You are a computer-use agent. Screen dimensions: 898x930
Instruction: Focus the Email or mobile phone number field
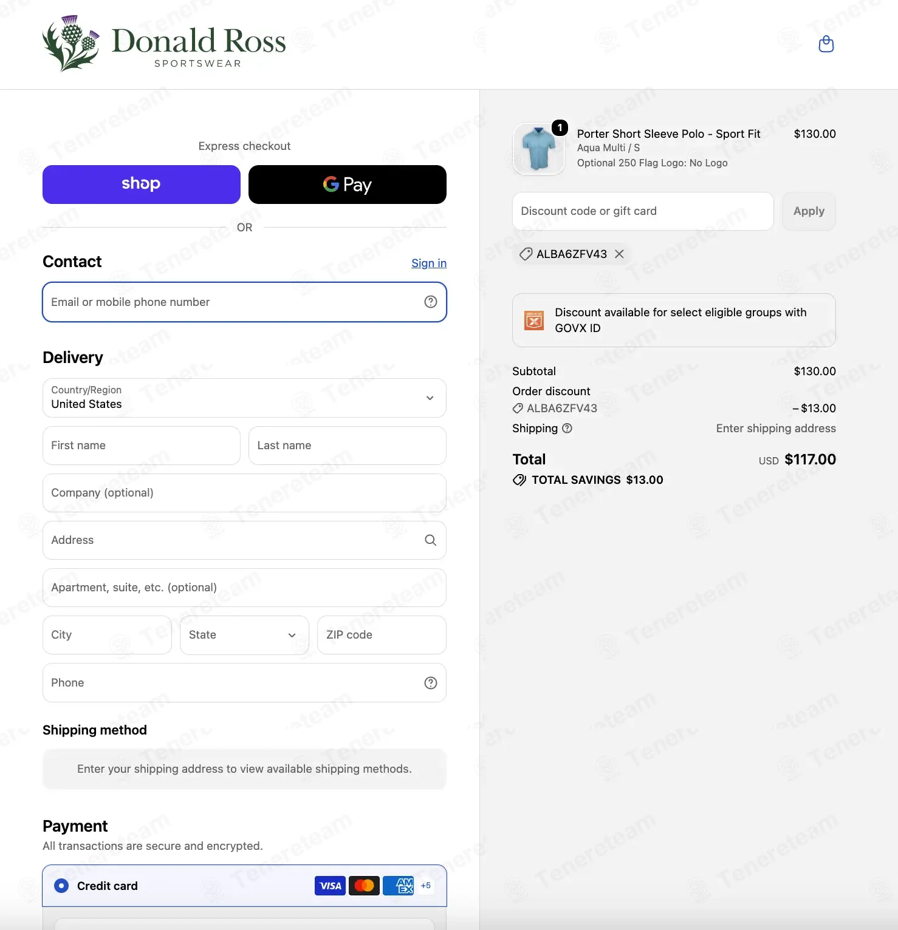pos(244,302)
